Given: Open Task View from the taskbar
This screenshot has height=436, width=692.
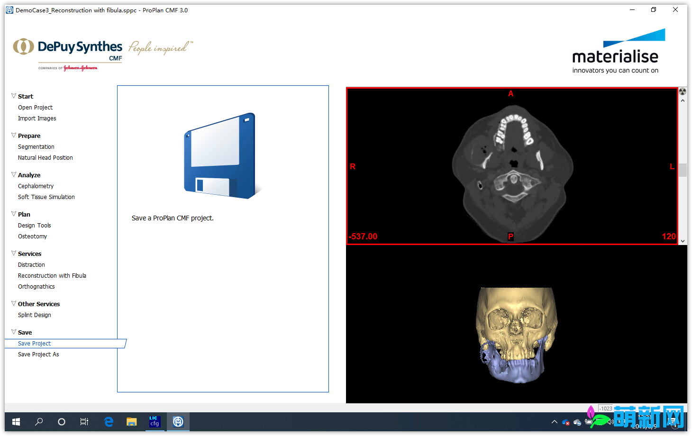Looking at the screenshot, I should 84,421.
